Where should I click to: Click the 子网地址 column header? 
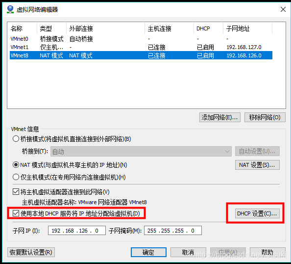tap(247, 28)
